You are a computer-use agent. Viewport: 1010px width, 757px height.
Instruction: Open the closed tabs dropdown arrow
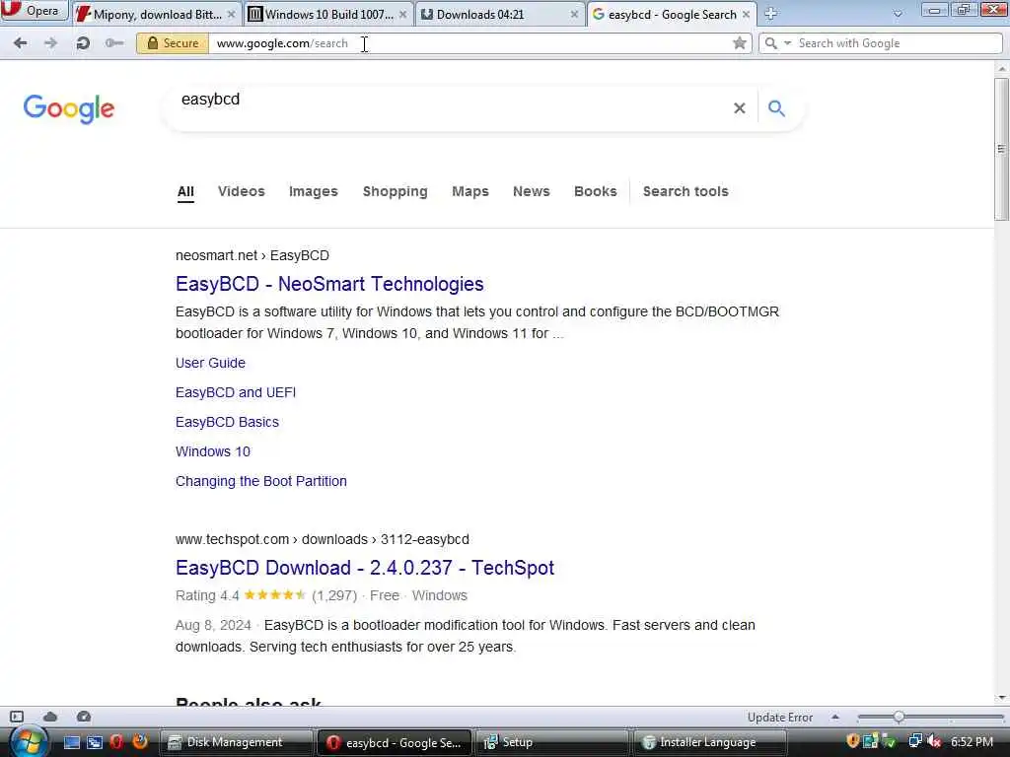click(897, 14)
